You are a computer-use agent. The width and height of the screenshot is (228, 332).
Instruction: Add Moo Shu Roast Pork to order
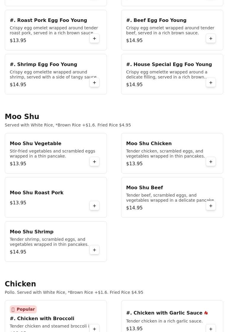point(94,206)
